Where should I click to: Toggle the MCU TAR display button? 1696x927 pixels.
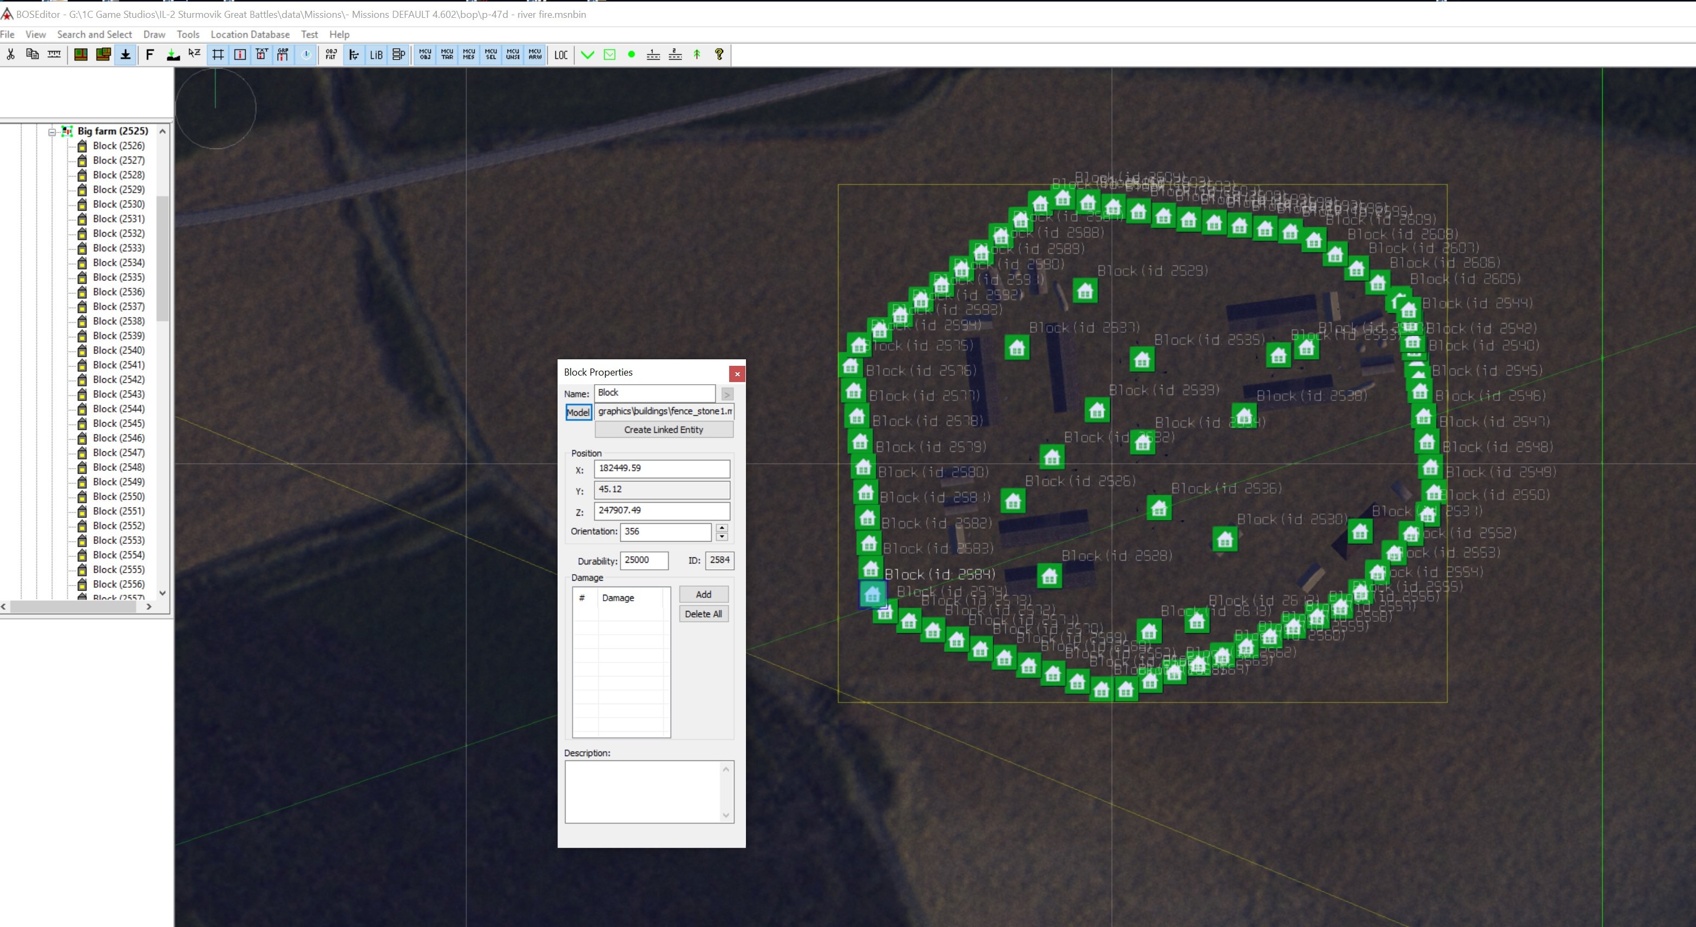click(447, 55)
